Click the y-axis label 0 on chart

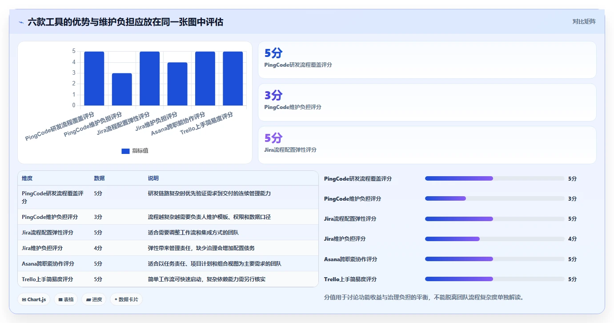[x=74, y=105]
